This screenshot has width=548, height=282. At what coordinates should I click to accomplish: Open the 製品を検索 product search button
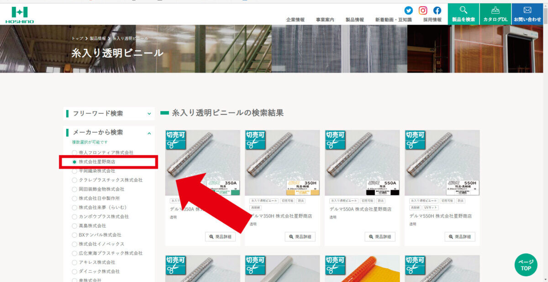pyautogui.click(x=464, y=14)
